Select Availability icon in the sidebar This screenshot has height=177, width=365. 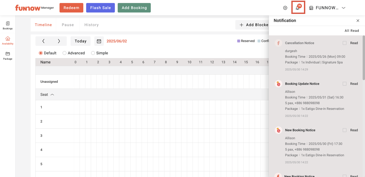(8, 40)
